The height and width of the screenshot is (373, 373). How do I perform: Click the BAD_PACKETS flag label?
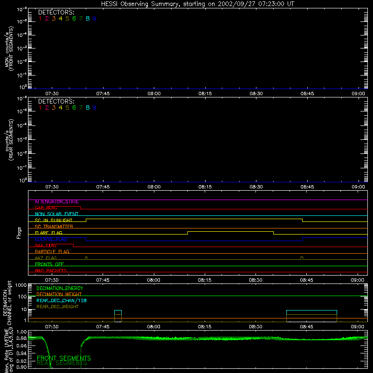click(x=51, y=270)
